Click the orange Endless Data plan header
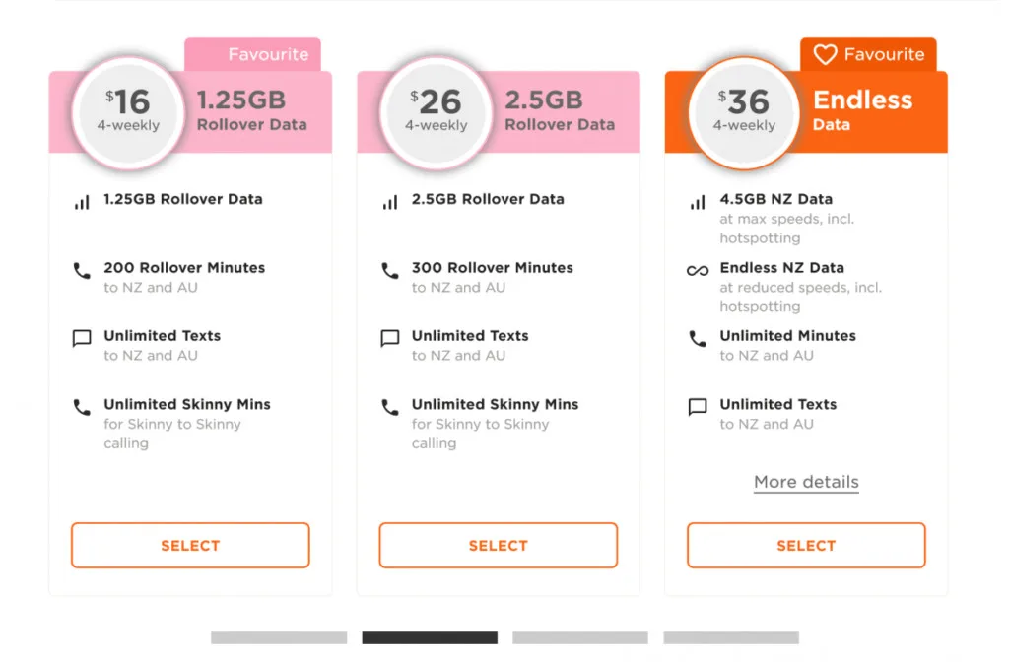Screen dimensions: 1009x666 [867, 112]
